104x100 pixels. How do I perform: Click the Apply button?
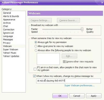point(94,96)
